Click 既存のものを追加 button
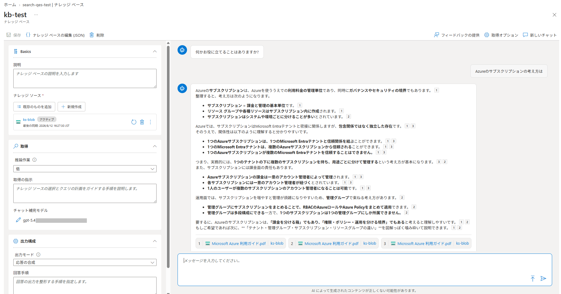 34,107
